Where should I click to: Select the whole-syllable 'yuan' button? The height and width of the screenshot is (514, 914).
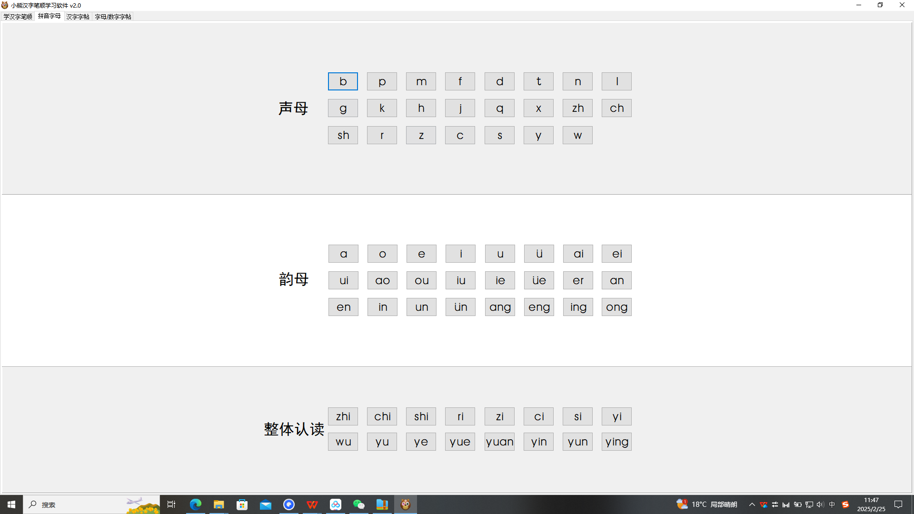(499, 442)
